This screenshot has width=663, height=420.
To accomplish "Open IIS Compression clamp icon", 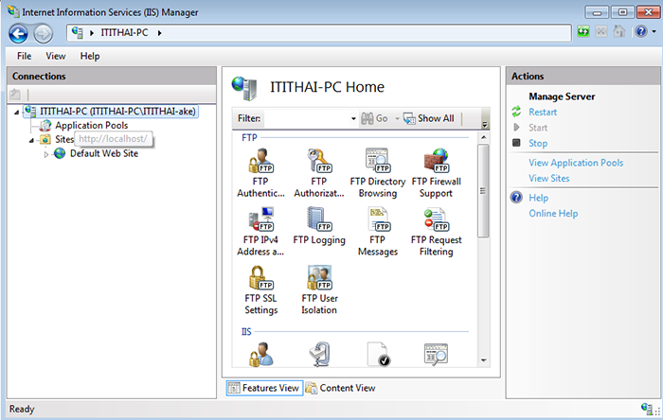I will tap(319, 354).
